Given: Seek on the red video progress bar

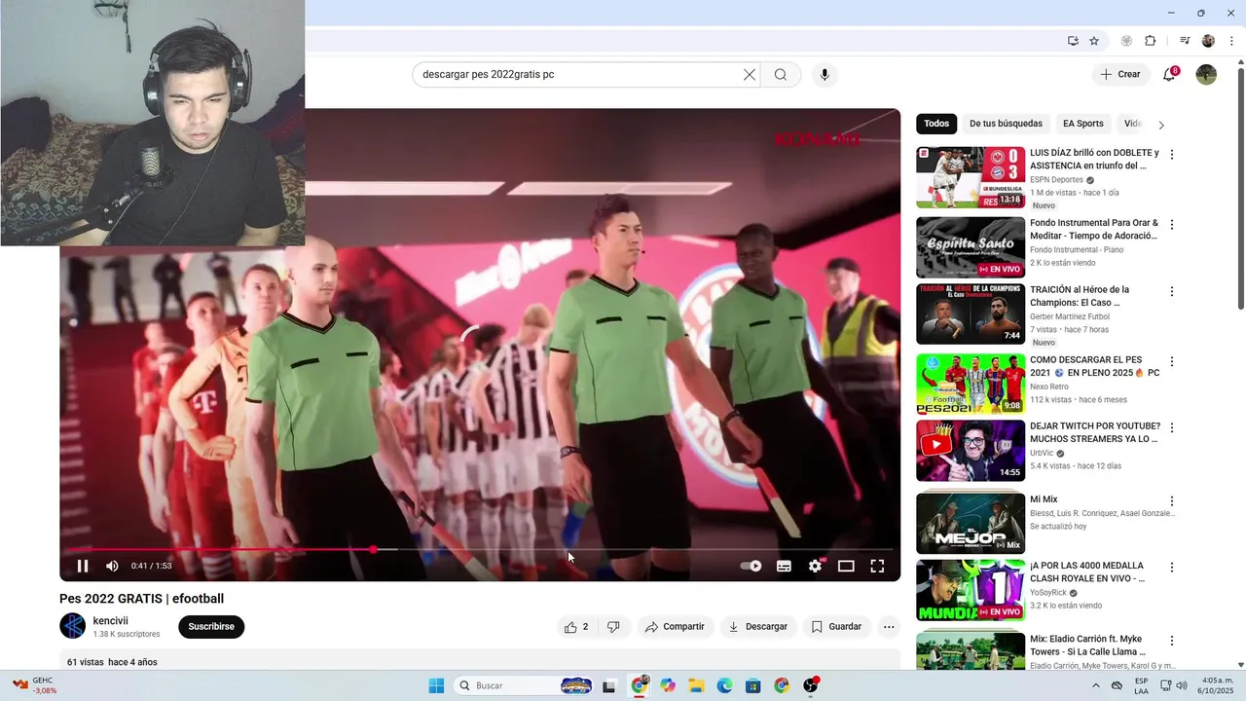Looking at the screenshot, I should [x=478, y=549].
